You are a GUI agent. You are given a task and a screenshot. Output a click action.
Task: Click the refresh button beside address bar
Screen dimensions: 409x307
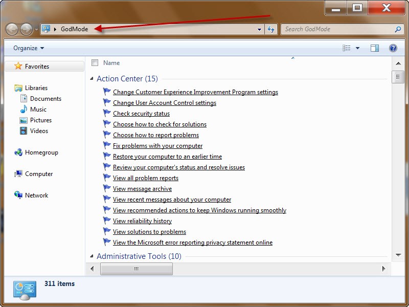tap(271, 29)
